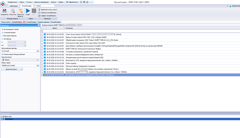This screenshot has width=240, height=138.
Task: Click info icon of 'Старт сессии опроса' row
Action: pos(45,34)
